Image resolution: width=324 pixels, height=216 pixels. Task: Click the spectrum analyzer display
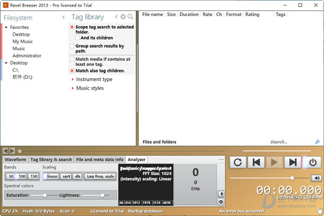tap(146, 185)
